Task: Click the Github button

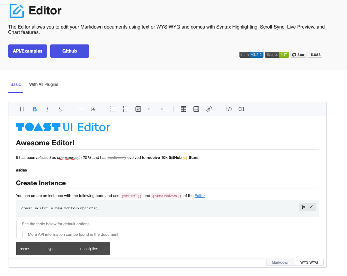Action: click(70, 51)
